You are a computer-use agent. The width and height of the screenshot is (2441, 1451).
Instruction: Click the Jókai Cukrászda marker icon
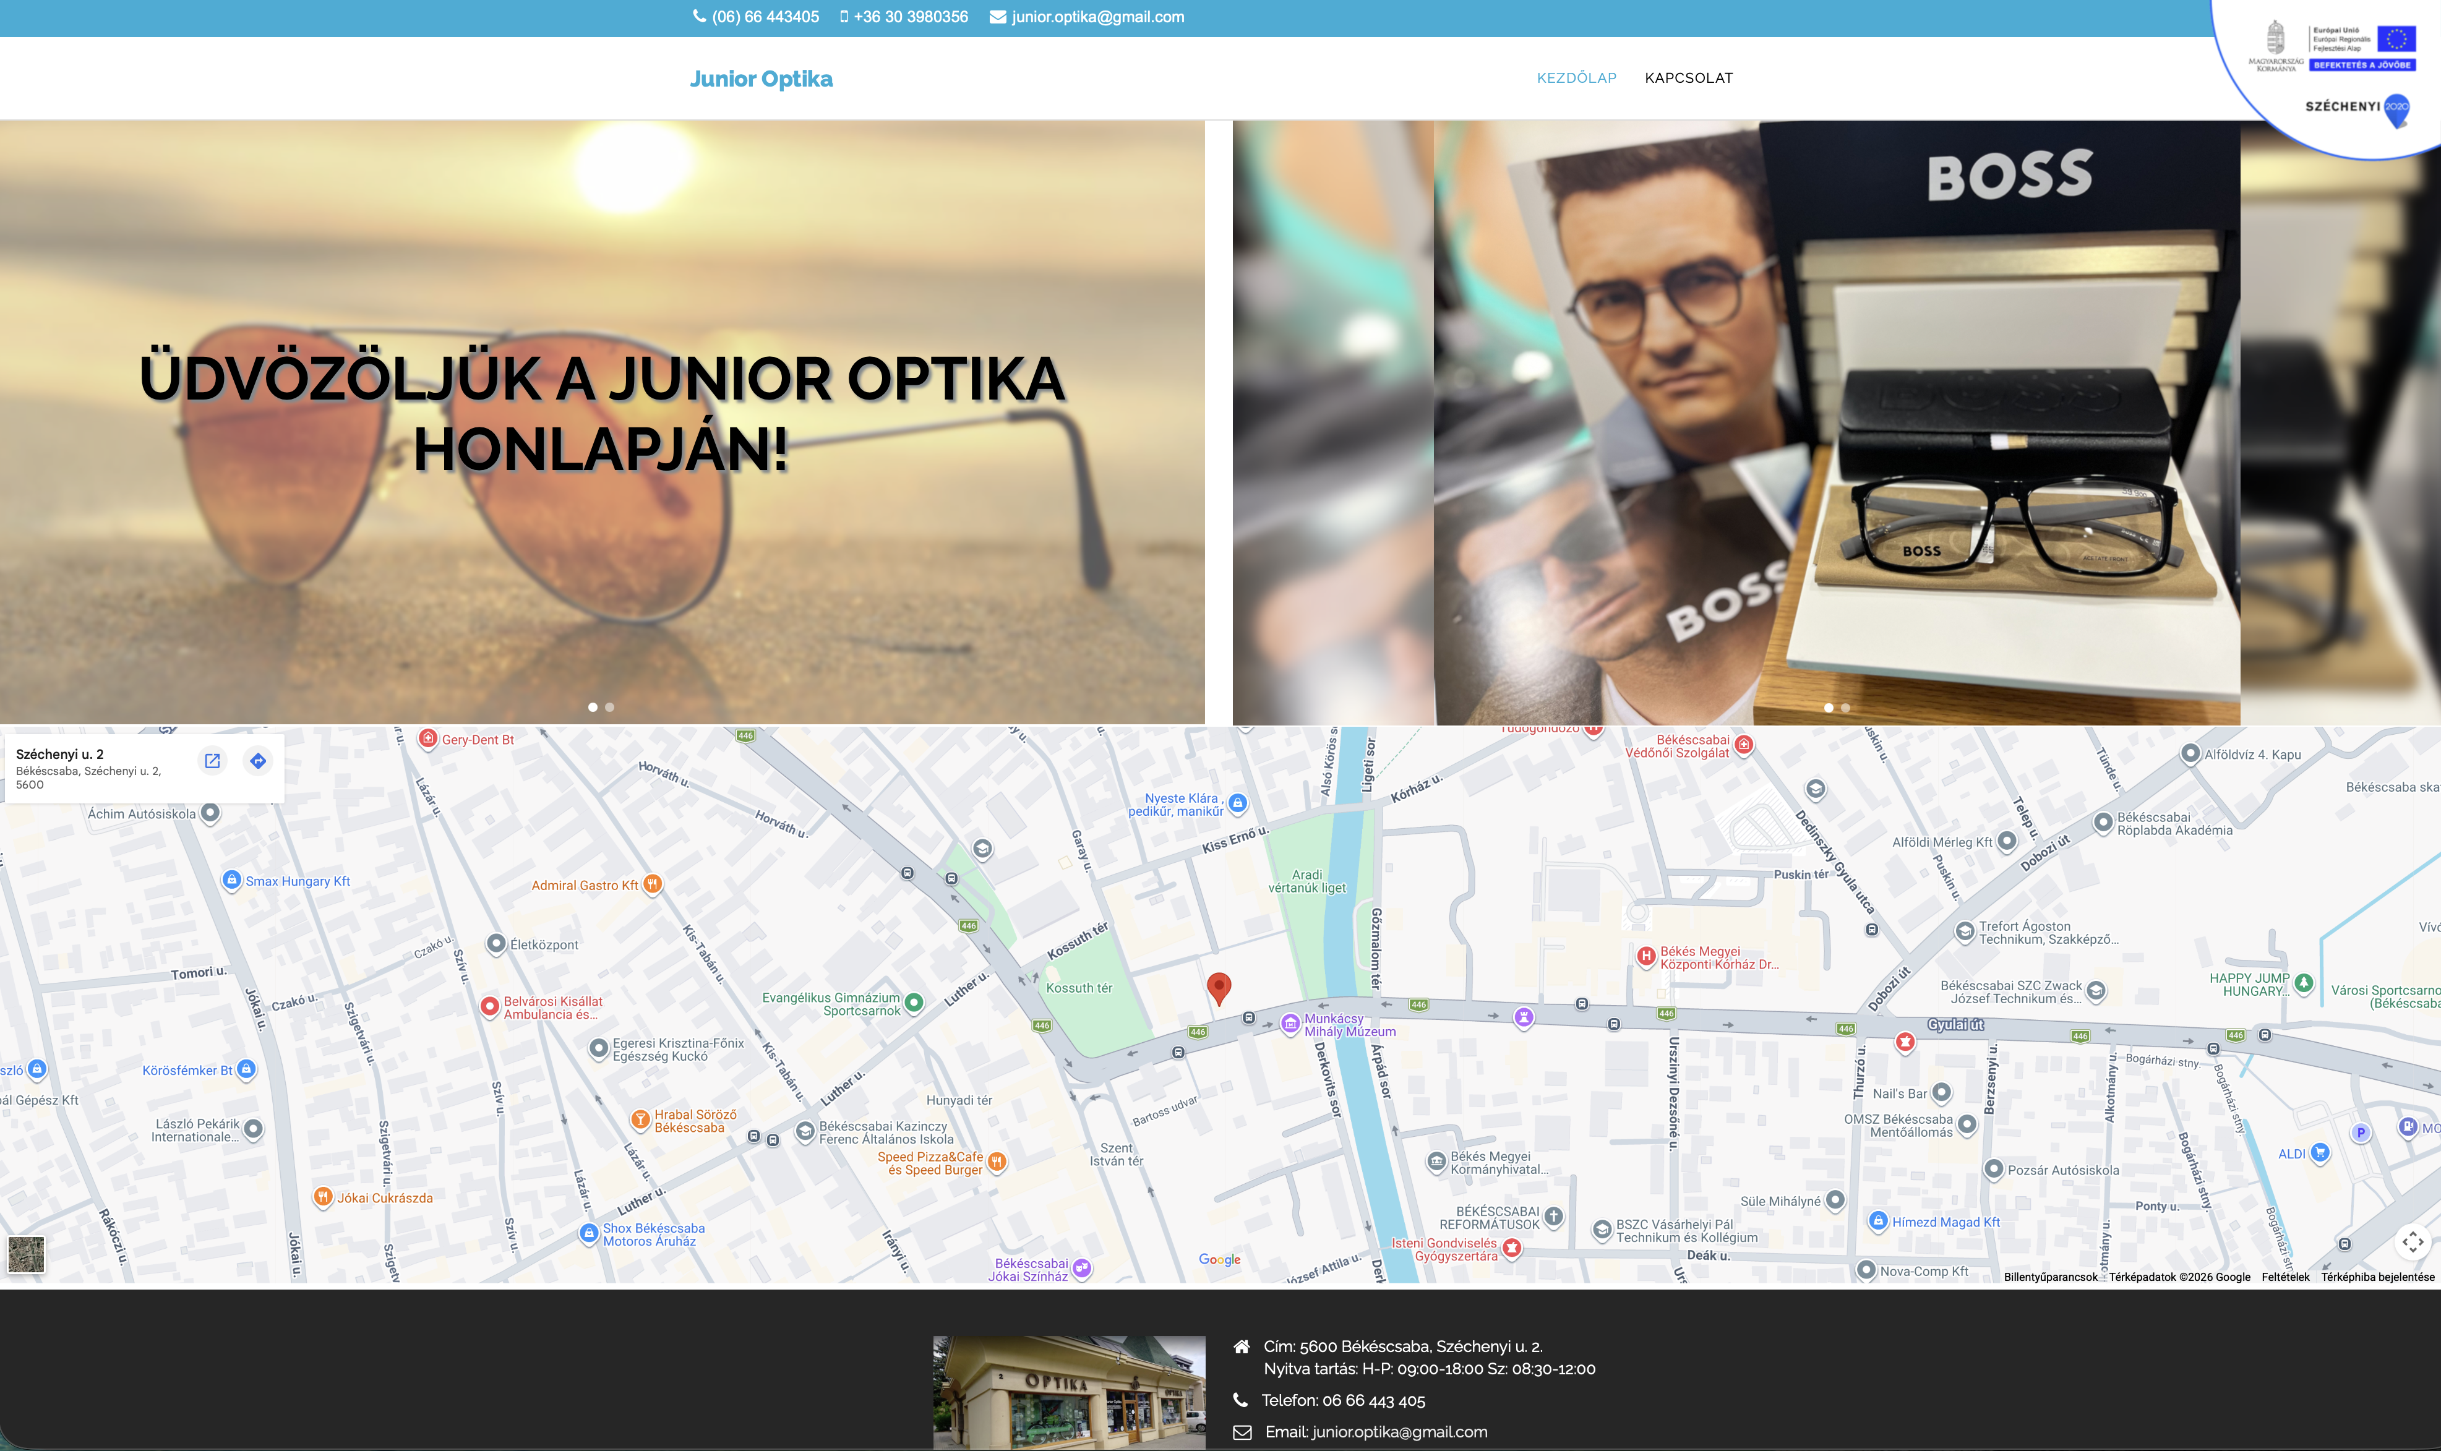(x=323, y=1197)
